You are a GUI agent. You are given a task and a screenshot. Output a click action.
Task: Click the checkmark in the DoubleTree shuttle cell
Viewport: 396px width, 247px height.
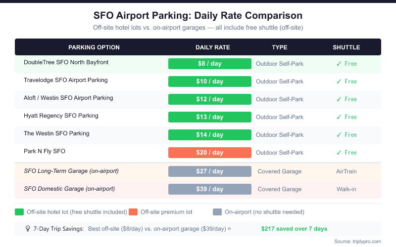click(x=339, y=64)
